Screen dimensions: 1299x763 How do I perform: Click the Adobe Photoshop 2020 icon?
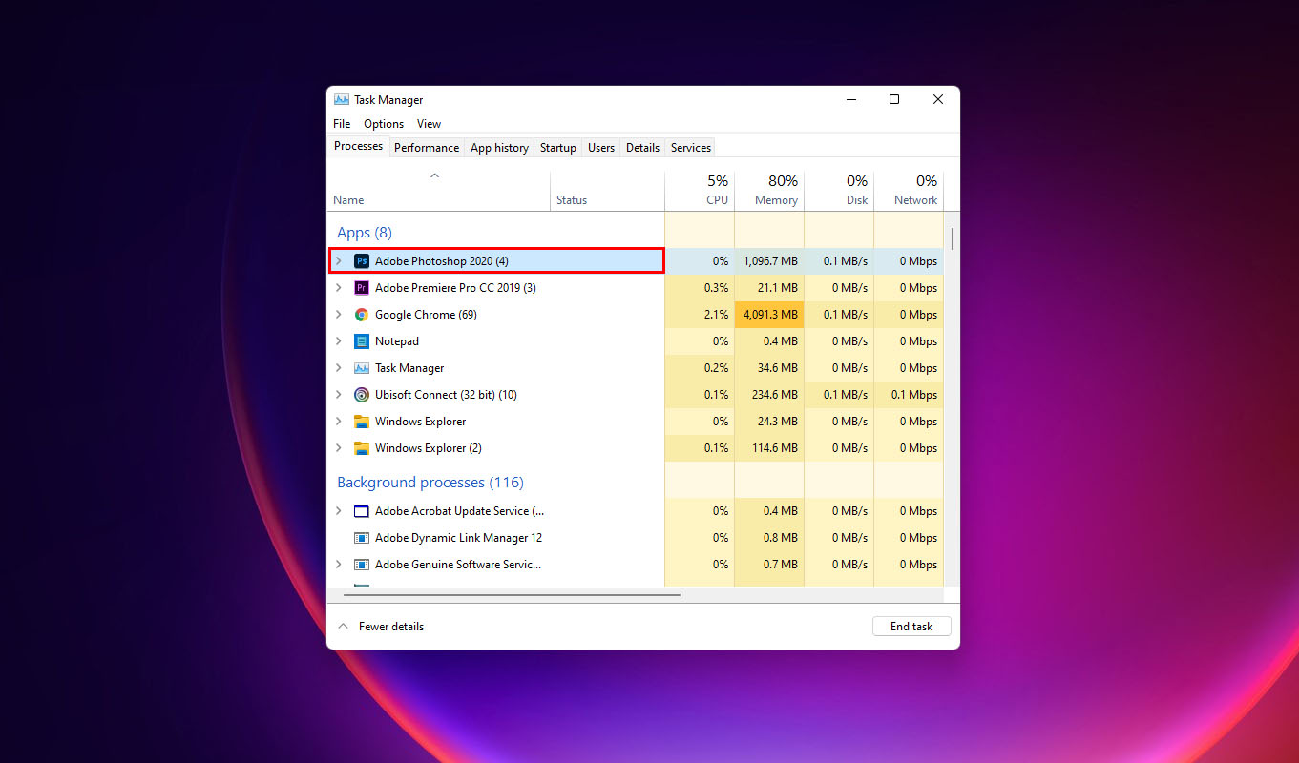[x=362, y=260]
